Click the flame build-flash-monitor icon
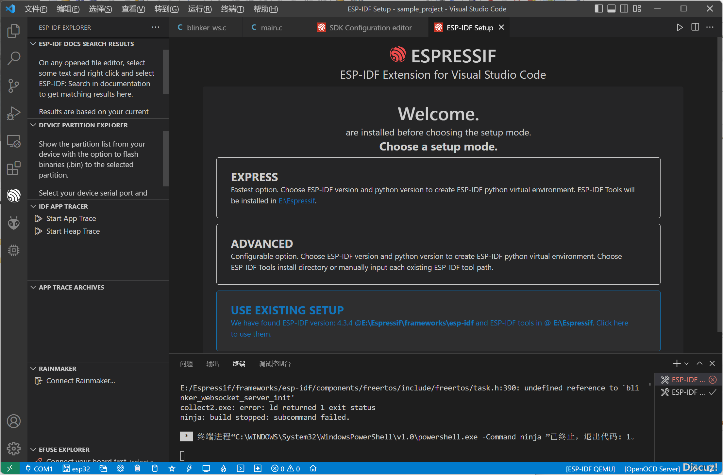 [x=223, y=469]
